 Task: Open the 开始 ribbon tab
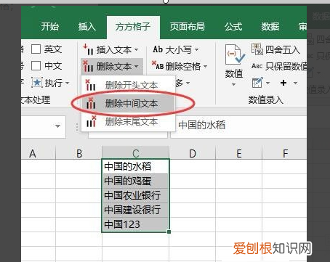[x=50, y=26]
